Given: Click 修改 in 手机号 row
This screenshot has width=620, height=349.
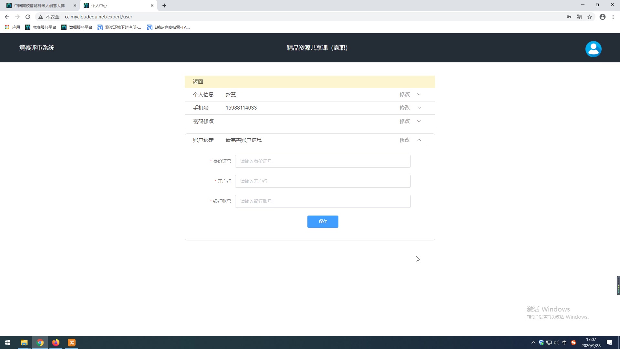Looking at the screenshot, I should [405, 108].
